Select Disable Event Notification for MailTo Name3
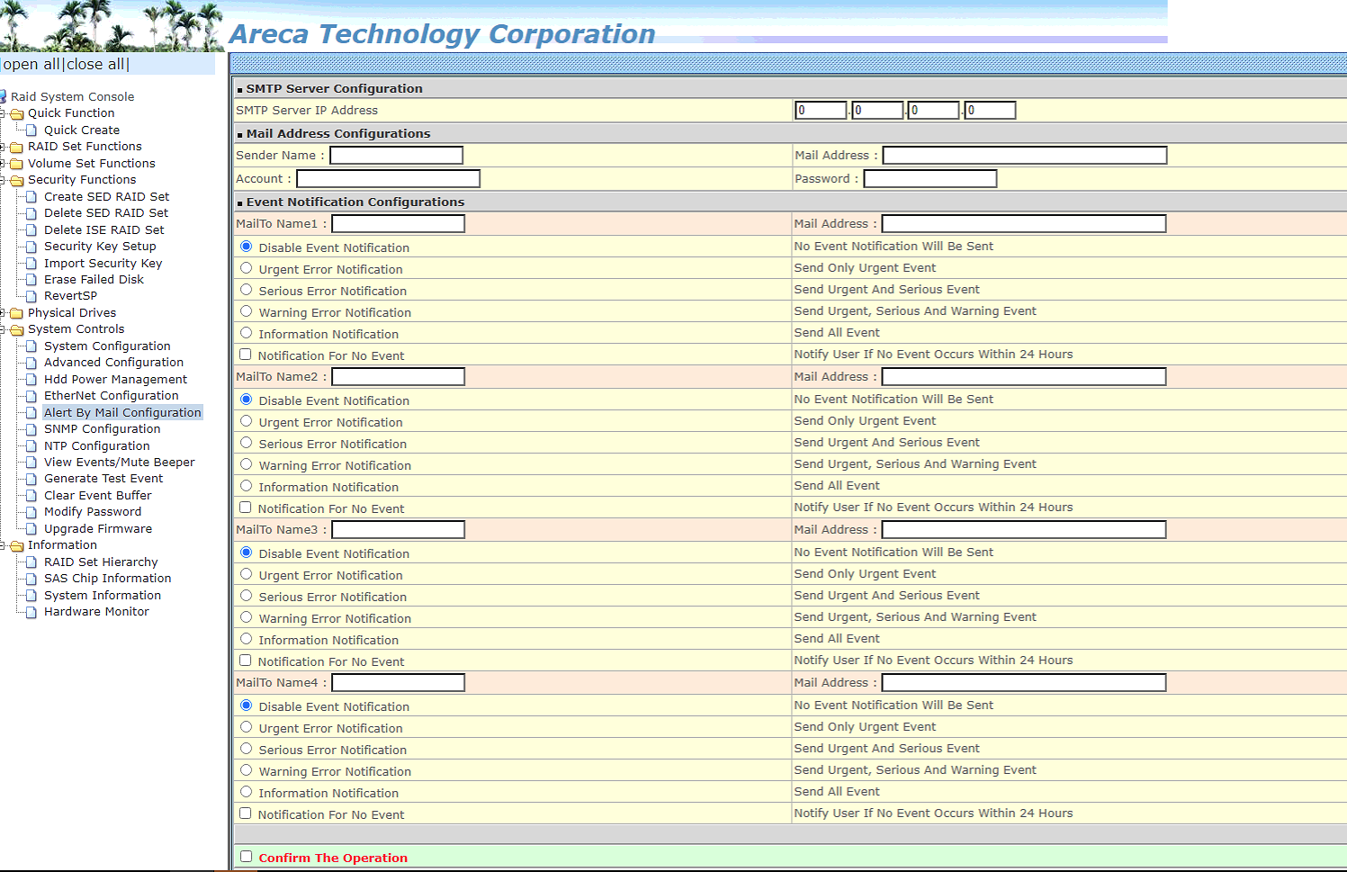Screen dimensions: 1347x872 [x=246, y=553]
